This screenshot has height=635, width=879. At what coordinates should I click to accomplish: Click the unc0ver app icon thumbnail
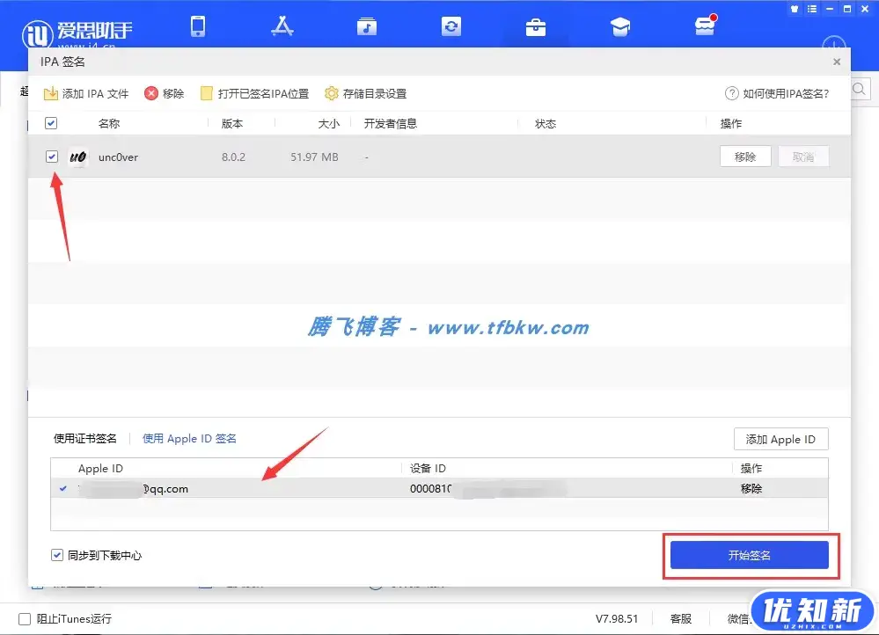[78, 157]
